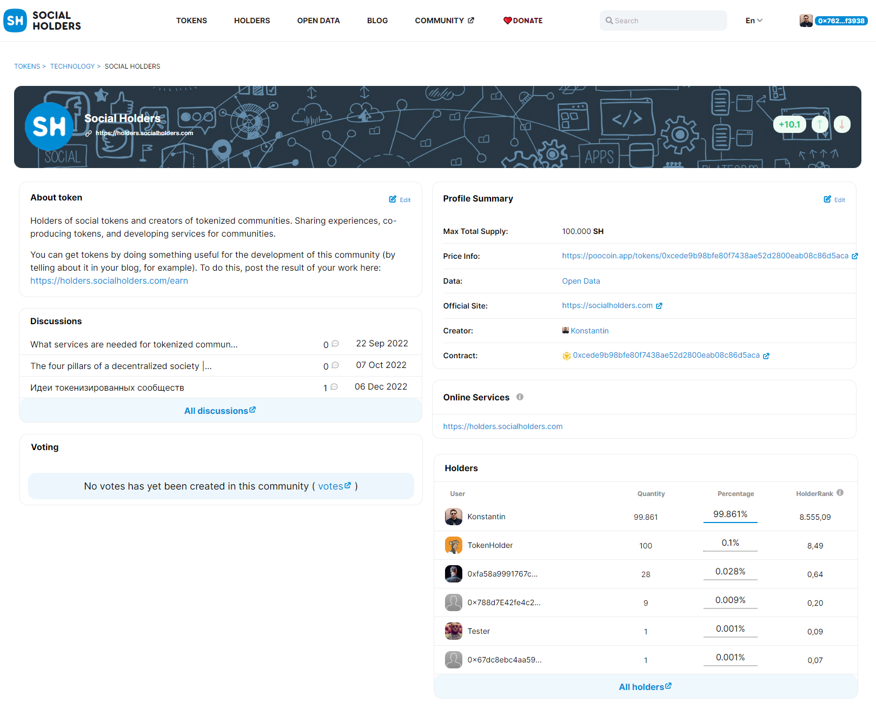Open Konstantin's avatar in holders table
The width and height of the screenshot is (876, 710).
[454, 517]
